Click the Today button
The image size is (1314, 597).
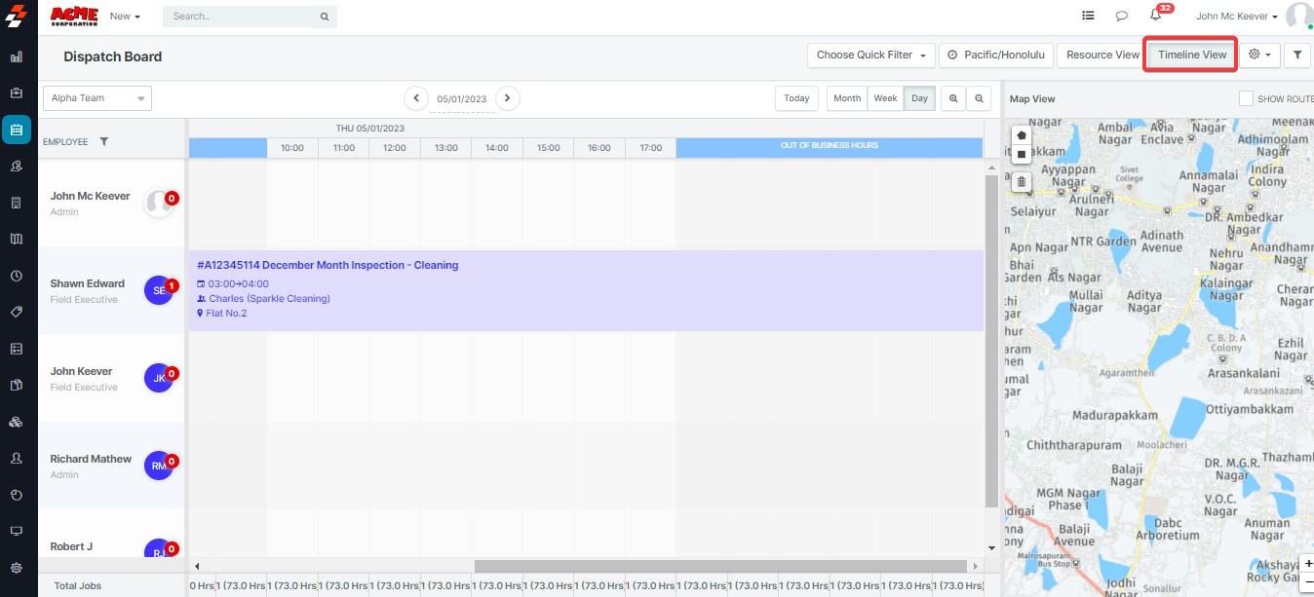(x=796, y=98)
